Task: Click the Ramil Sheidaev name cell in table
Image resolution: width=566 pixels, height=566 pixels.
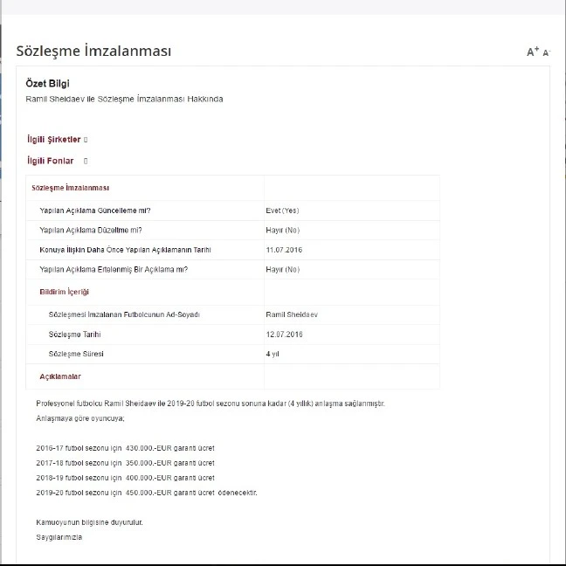Action: tap(293, 314)
